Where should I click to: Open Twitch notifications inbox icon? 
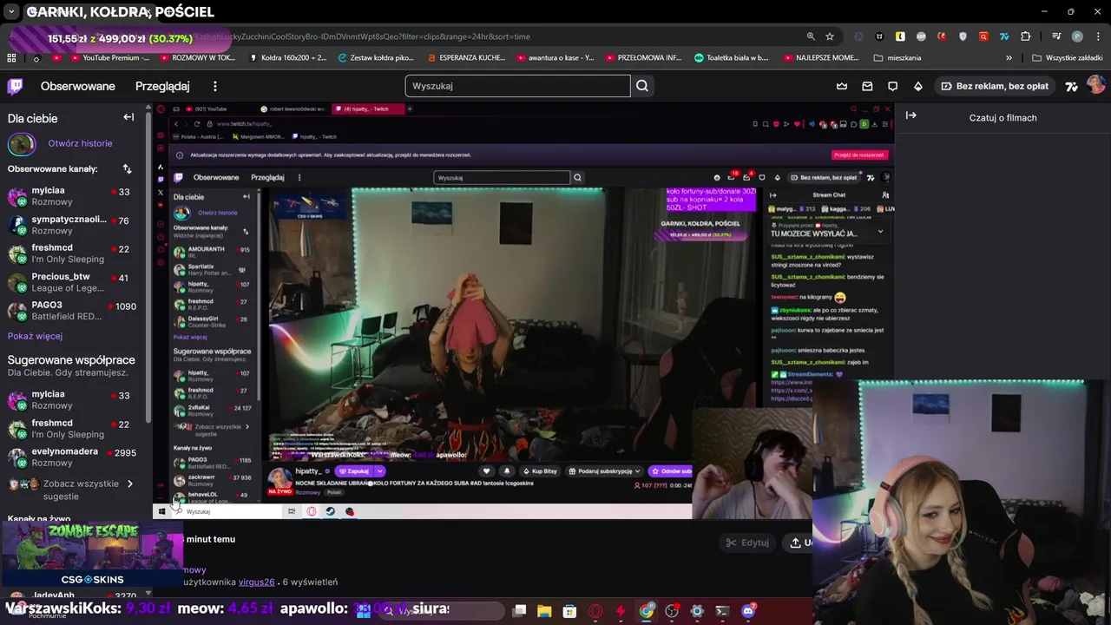point(867,86)
